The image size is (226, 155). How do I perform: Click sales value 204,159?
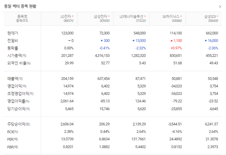pos(67,79)
